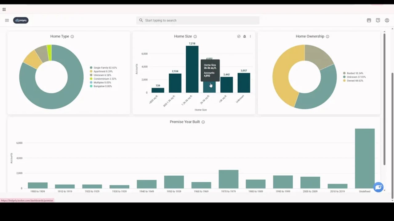Screen dimensions: 394x221
Task: Open the marketplace store icon
Action: tap(369, 20)
